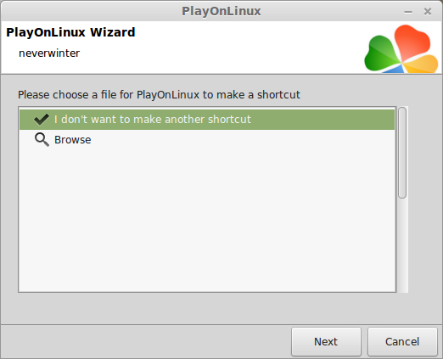Click the checkmark icon in the highlighted row
443x359 pixels.
click(42, 120)
